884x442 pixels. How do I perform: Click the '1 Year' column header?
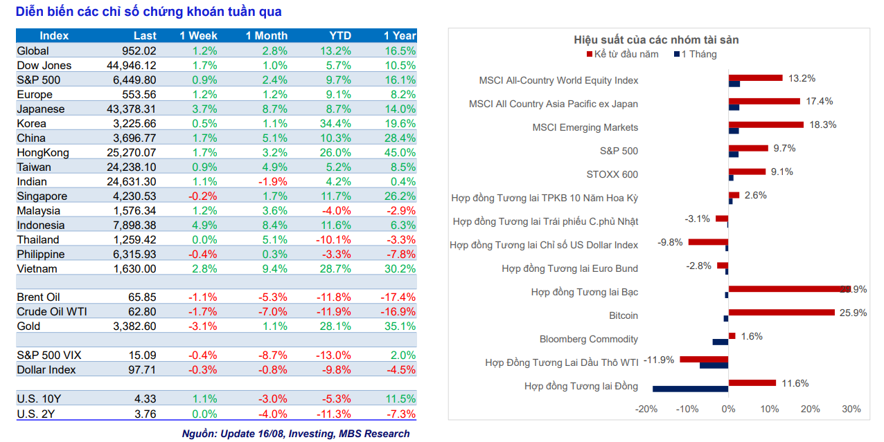pos(400,36)
